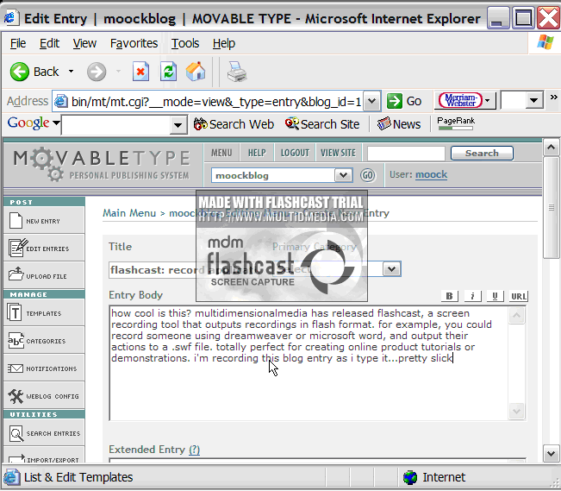Open the Primary Category dropdown

pyautogui.click(x=392, y=268)
